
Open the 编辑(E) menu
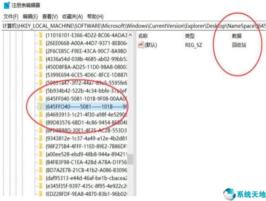pyautogui.click(x=30, y=17)
